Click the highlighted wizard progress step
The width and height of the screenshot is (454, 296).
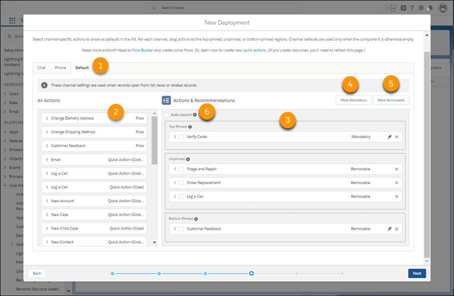[x=251, y=273]
